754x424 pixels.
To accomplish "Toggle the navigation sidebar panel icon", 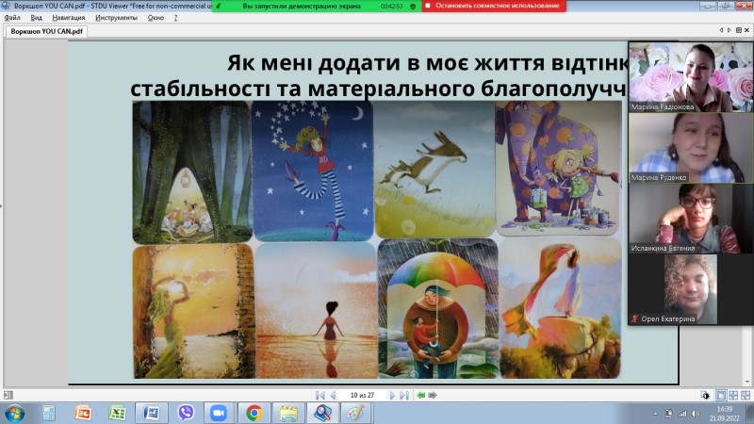I will (x=8, y=395).
